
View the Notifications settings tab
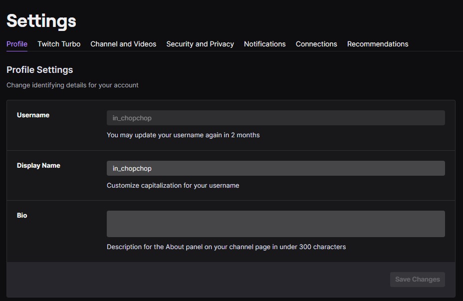point(264,44)
